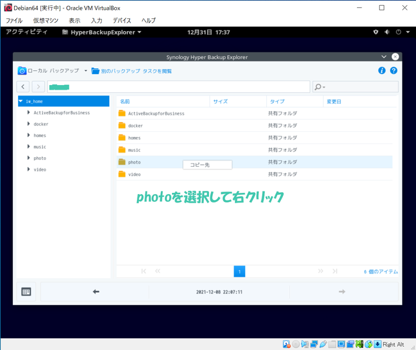Click the homes folder icon in list
Screen dimensions: 416x350
[x=122, y=138]
